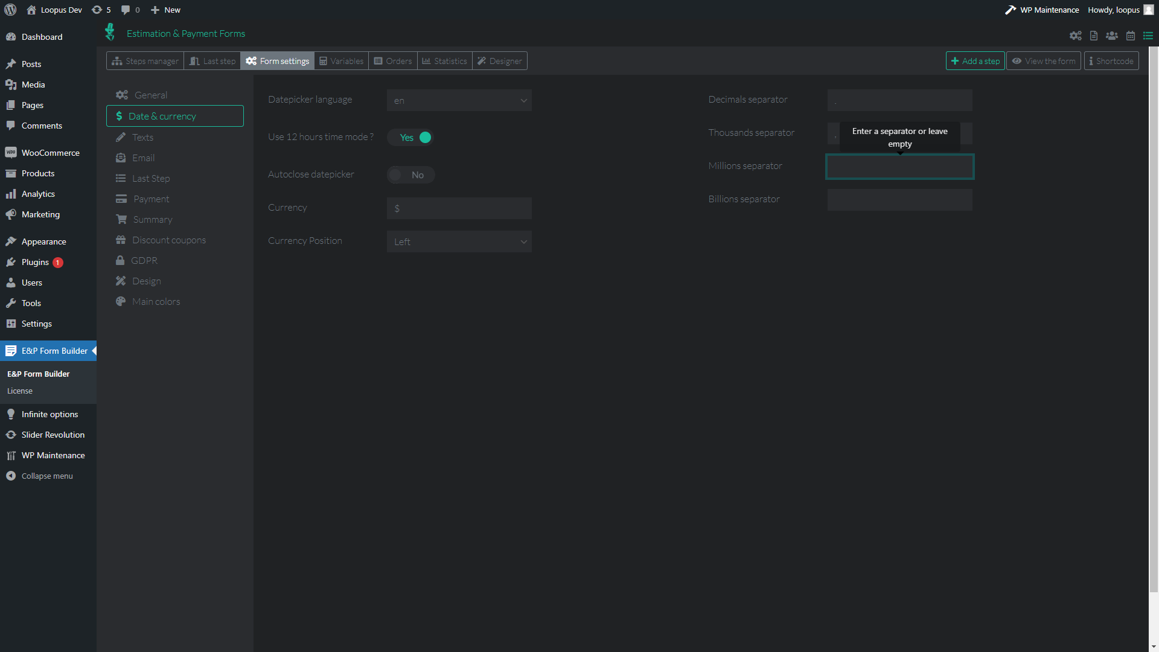Image resolution: width=1159 pixels, height=652 pixels.
Task: Click the document icon in top-right header
Action: pyautogui.click(x=1094, y=36)
